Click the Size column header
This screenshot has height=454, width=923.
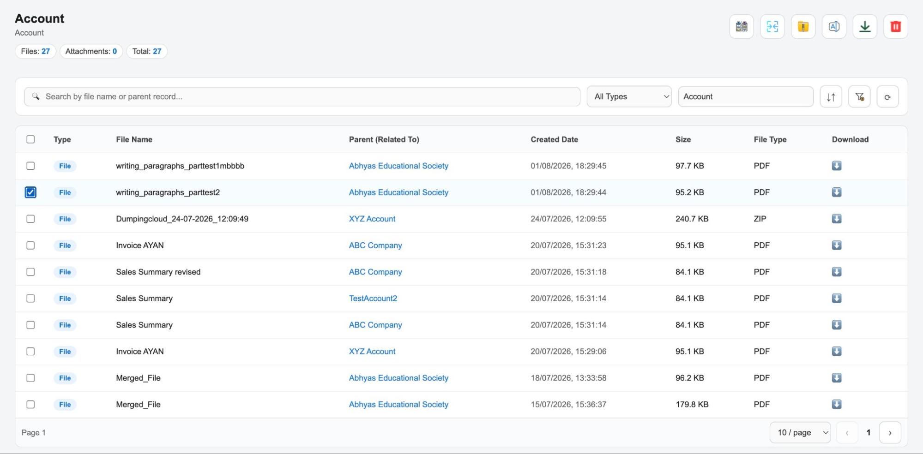point(683,139)
